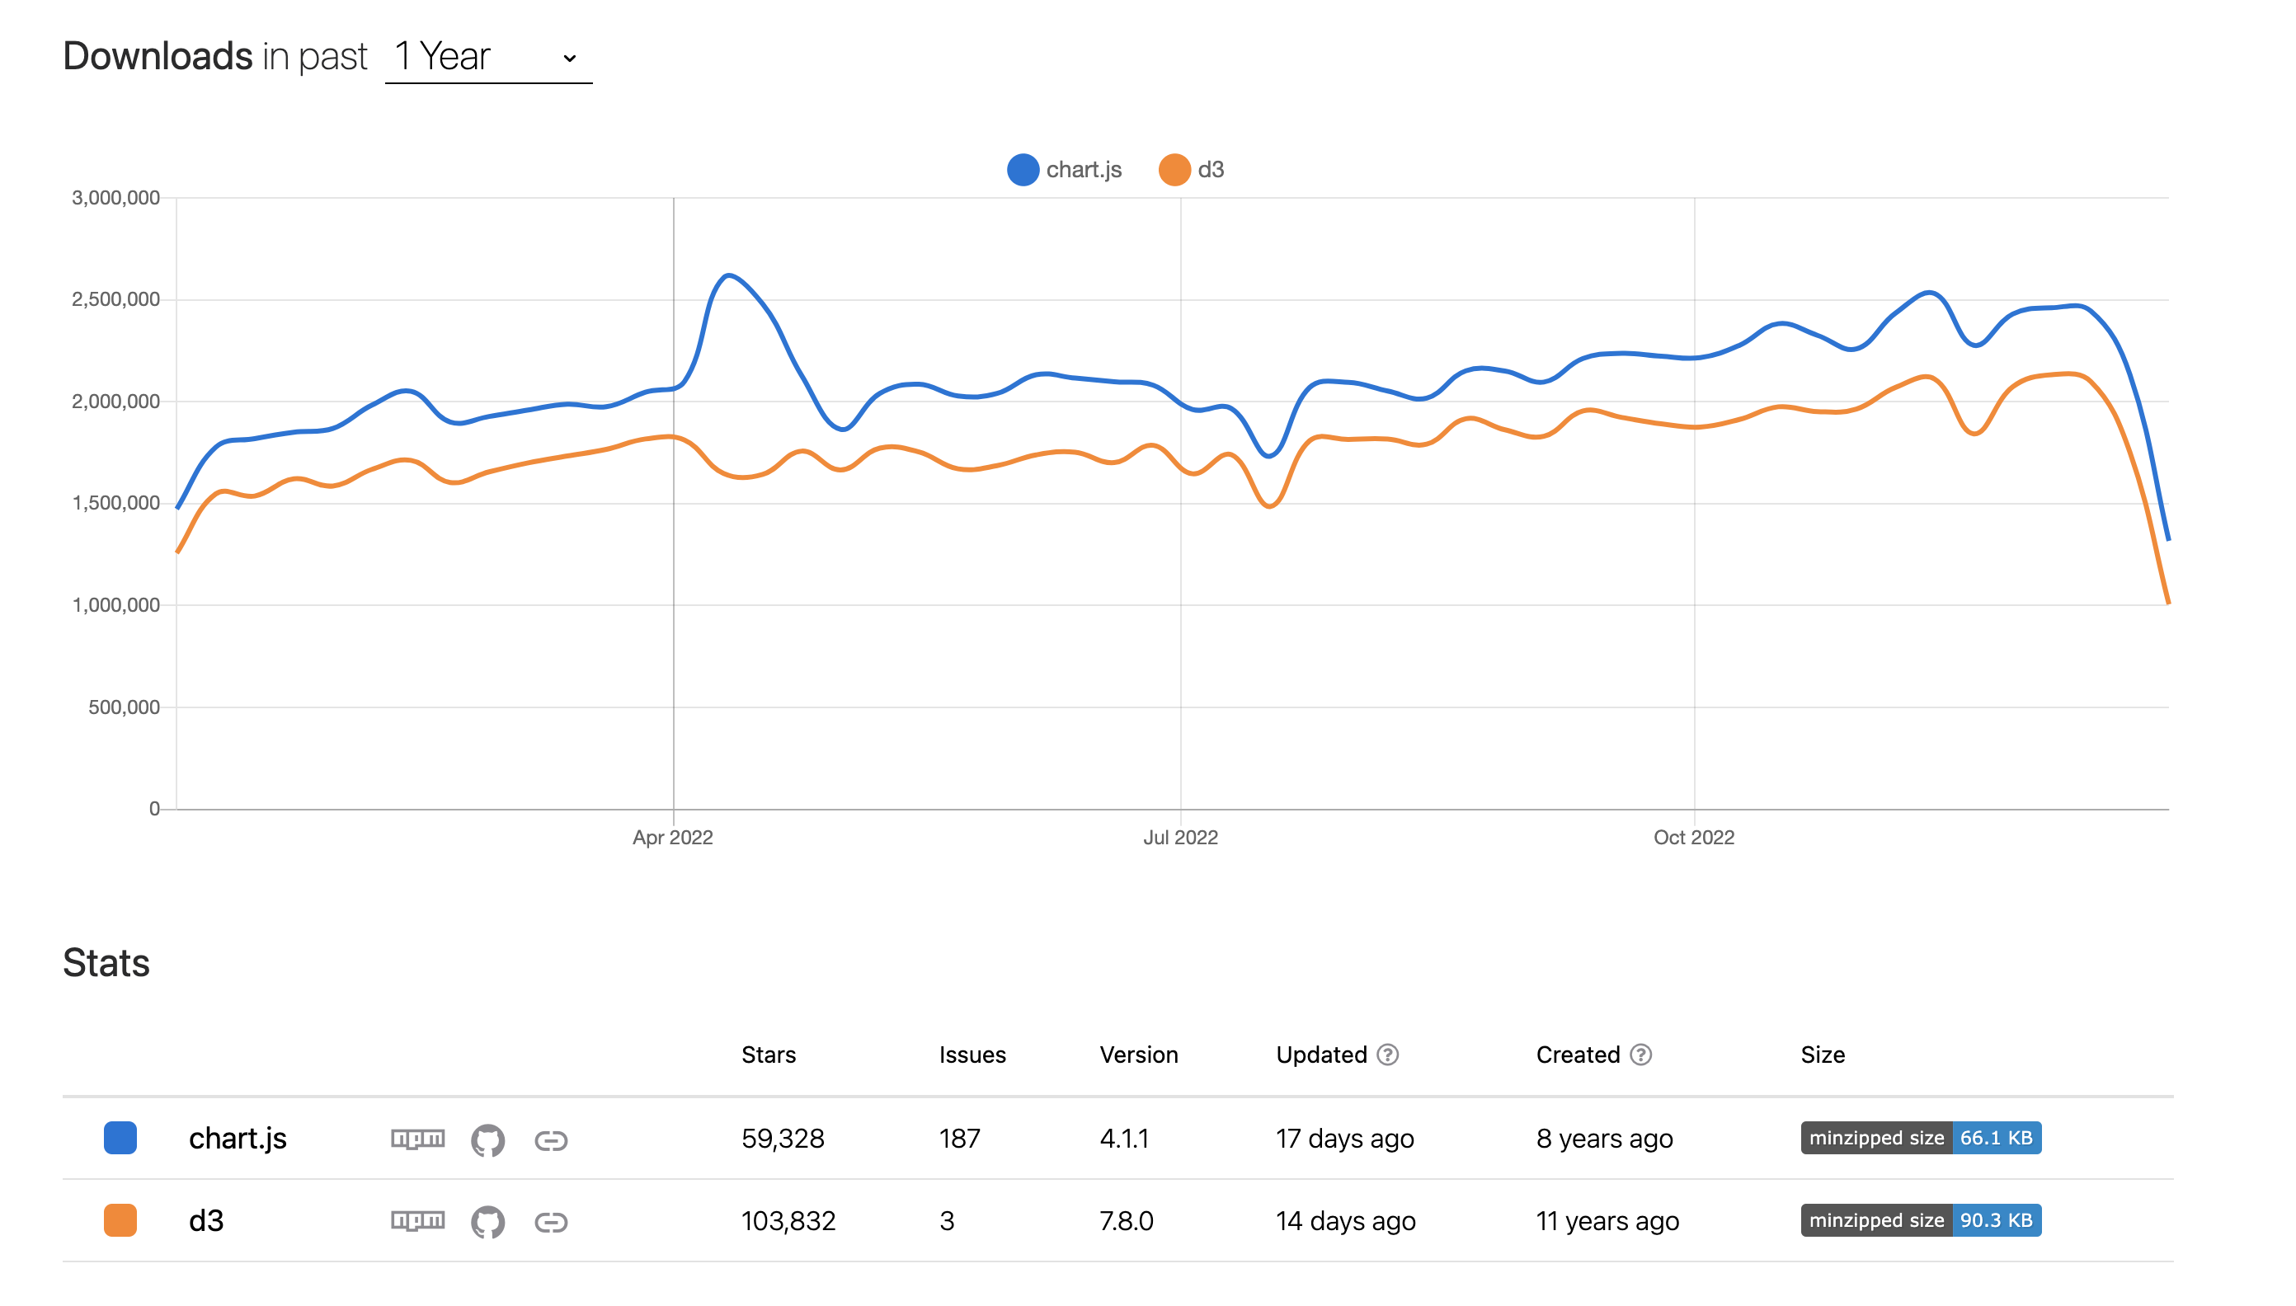Open homepage link icon for d3
This screenshot has width=2296, height=1306.
coord(551,1222)
